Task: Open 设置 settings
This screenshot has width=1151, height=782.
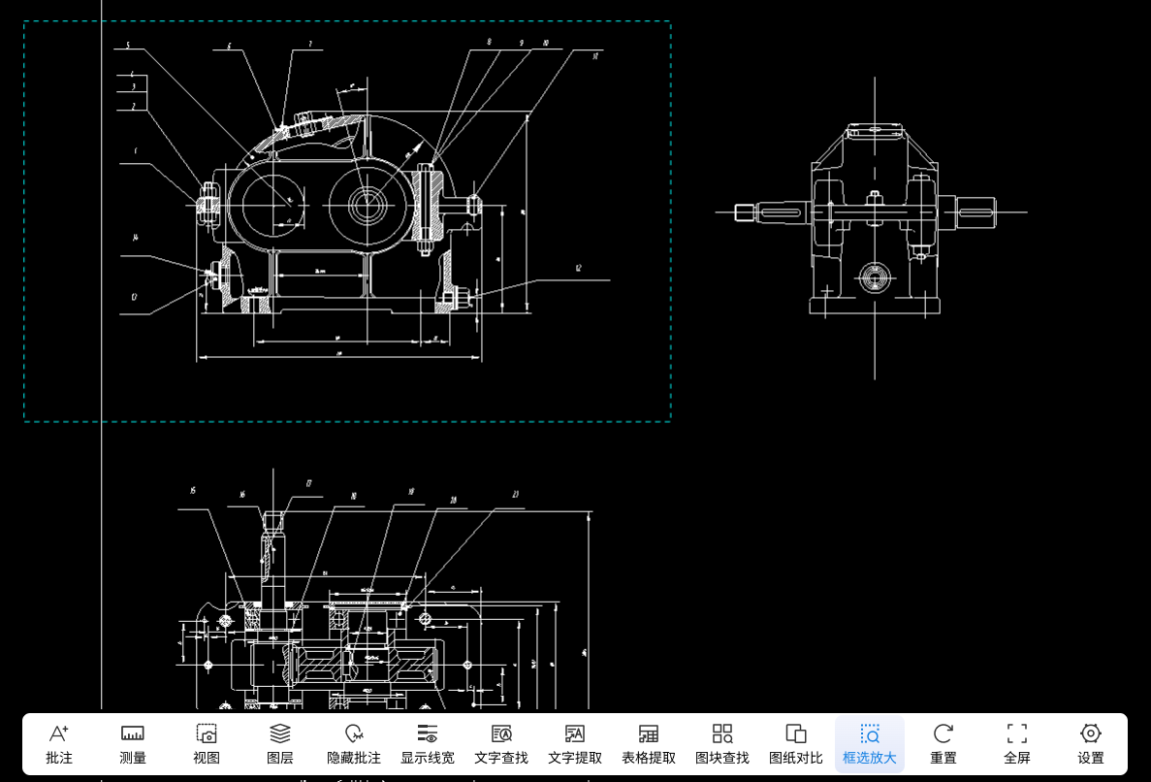Action: pos(1091,743)
